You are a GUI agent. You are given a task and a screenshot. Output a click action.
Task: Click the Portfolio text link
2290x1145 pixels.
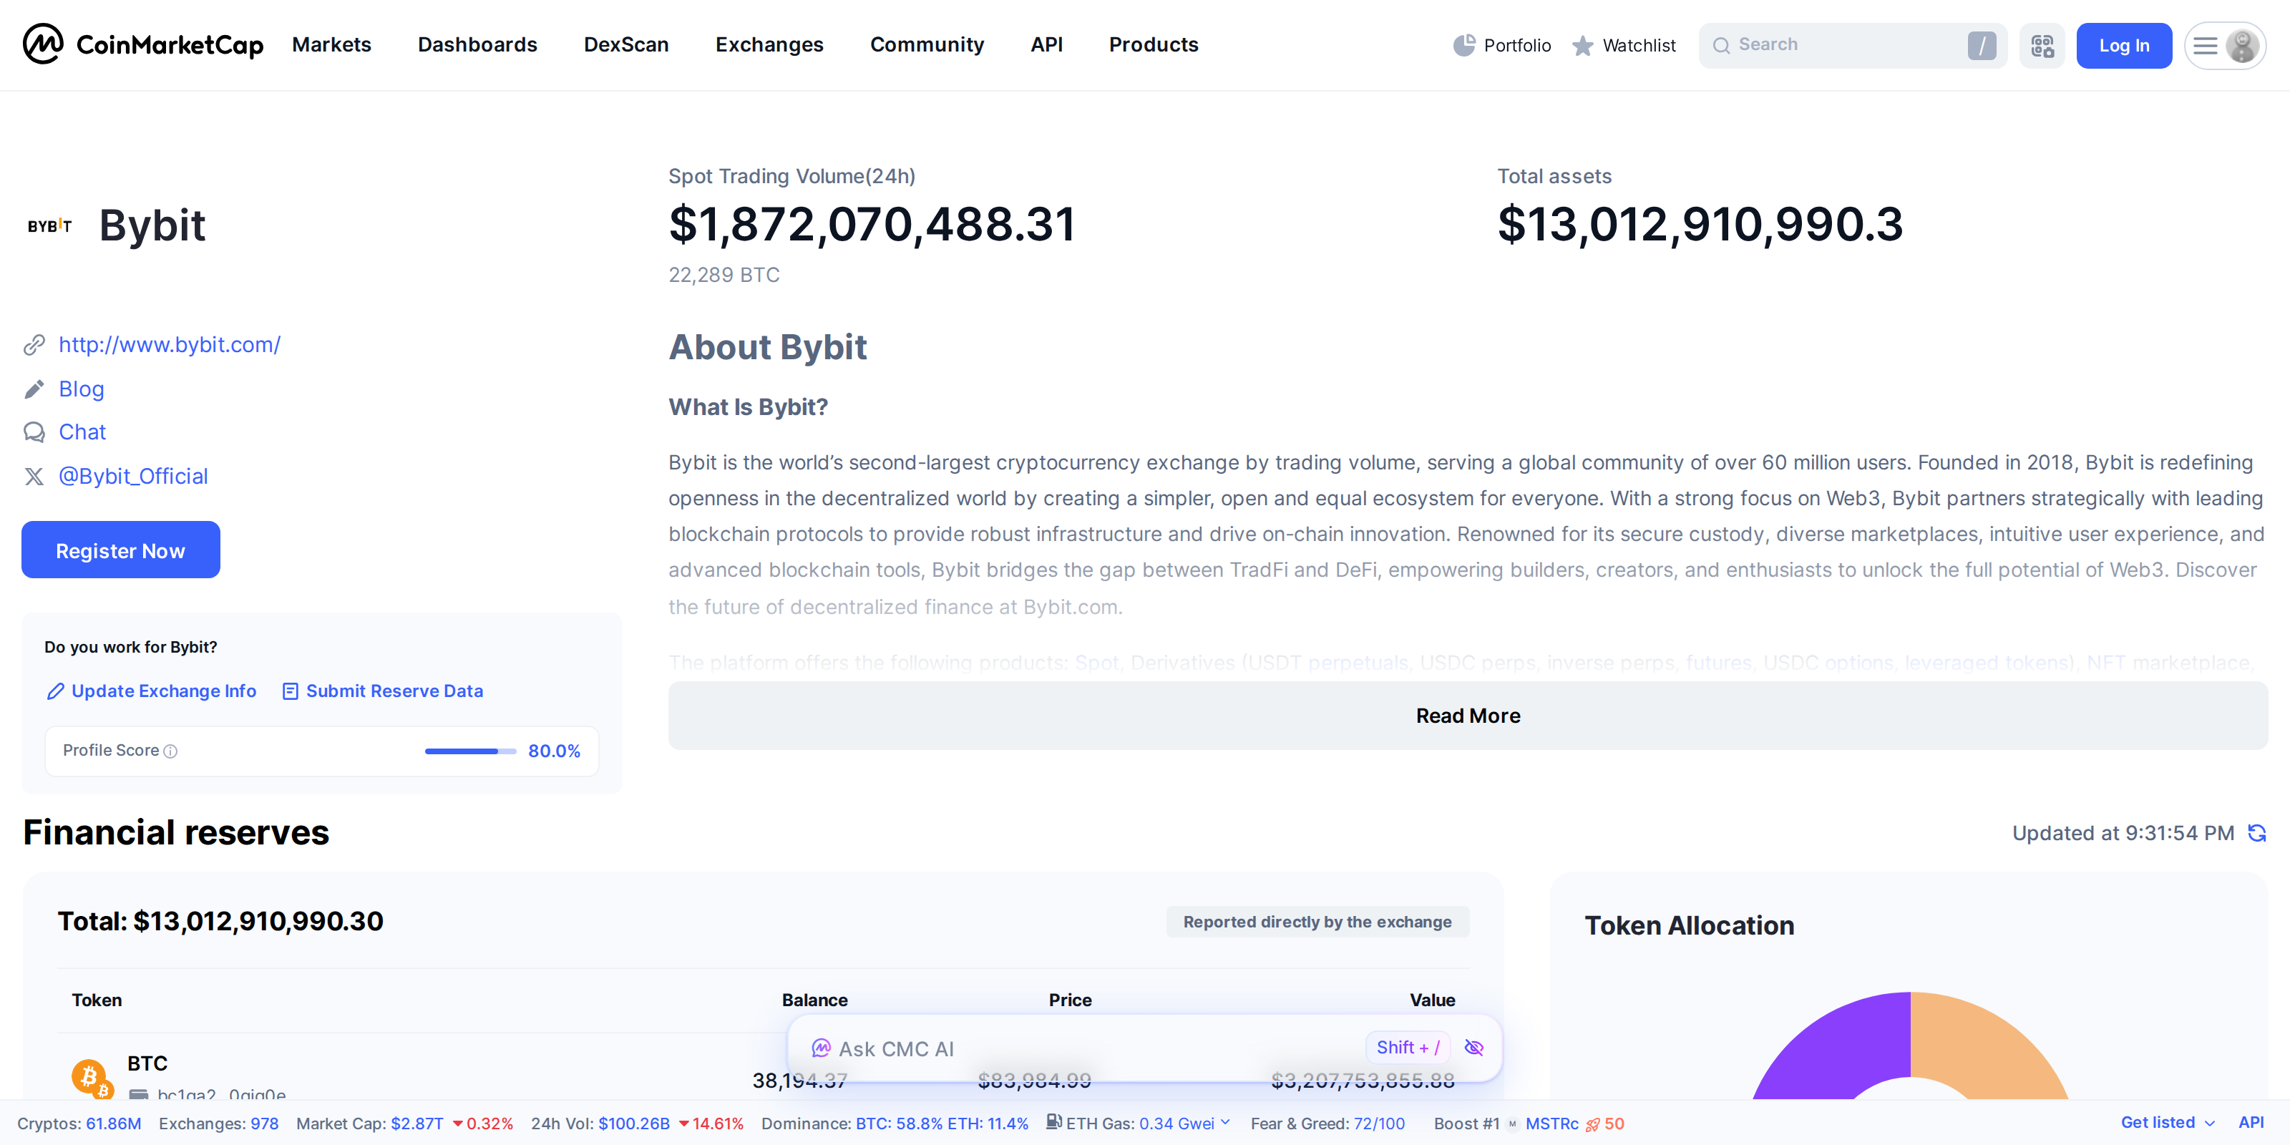coord(1517,45)
